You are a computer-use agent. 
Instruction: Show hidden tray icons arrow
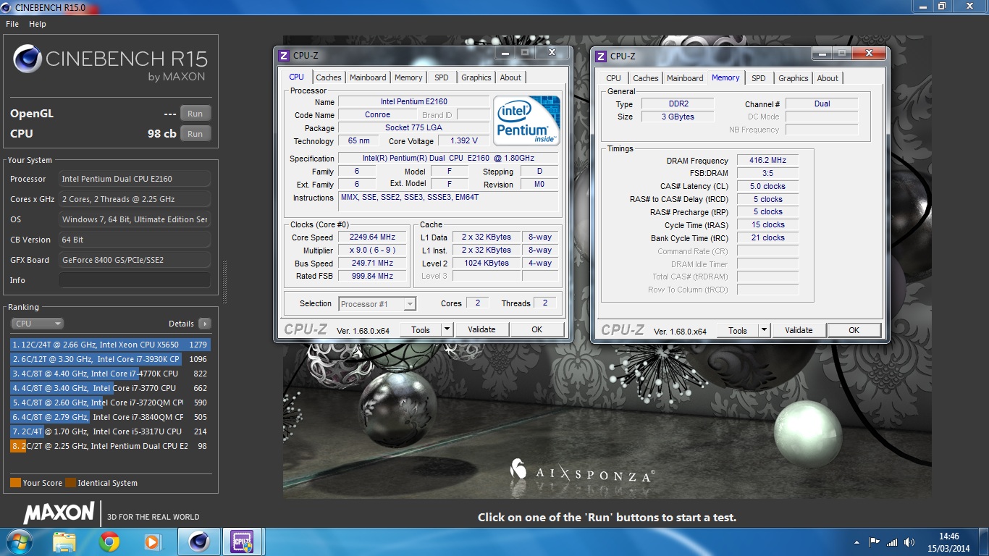(x=858, y=542)
